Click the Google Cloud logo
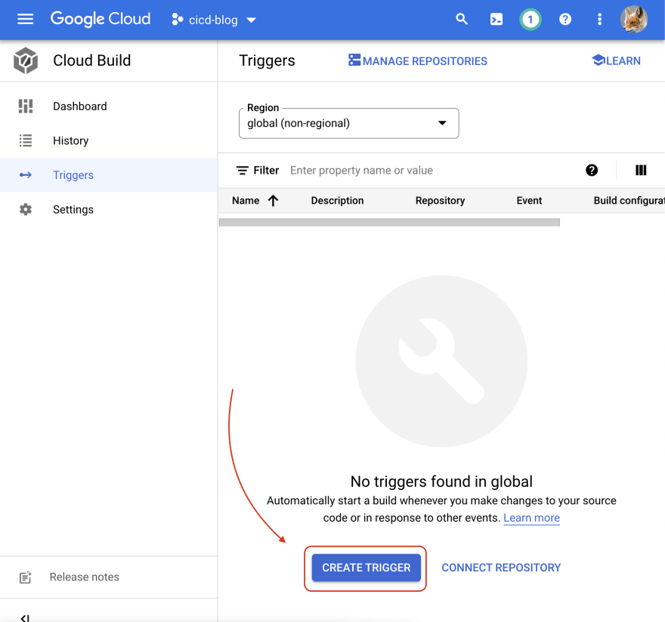 [101, 19]
